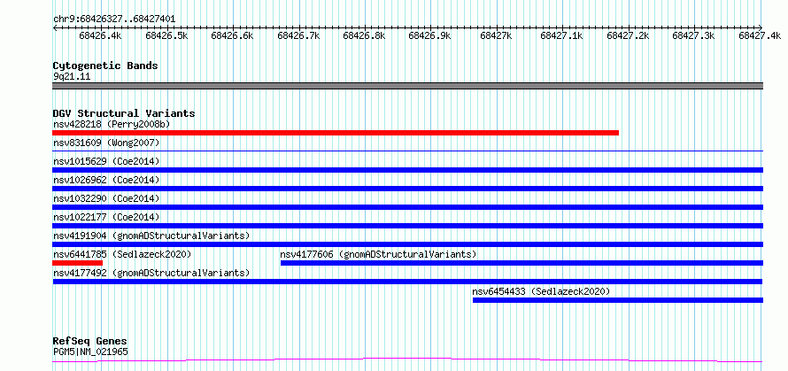Click the chr9:68426327..68427401 coordinates label
The height and width of the screenshot is (371, 788).
(114, 19)
